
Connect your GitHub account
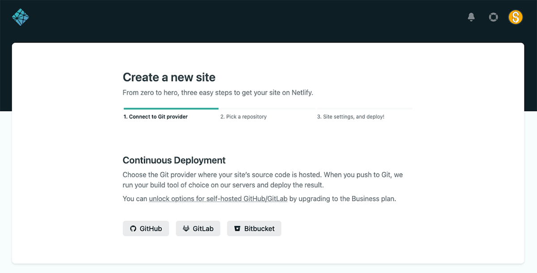coord(146,228)
